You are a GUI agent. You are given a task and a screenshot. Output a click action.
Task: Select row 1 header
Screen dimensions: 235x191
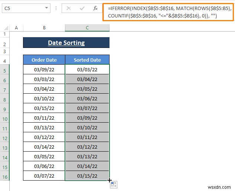tap(5, 34)
